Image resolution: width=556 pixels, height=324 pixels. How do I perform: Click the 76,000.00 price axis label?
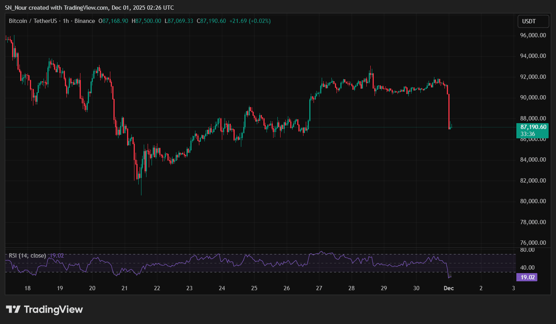533,243
